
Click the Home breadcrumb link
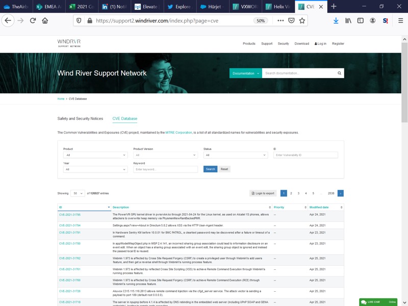pos(61,99)
